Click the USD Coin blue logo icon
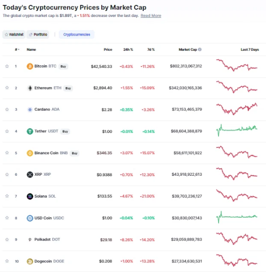The width and height of the screenshot is (266, 272). (x=30, y=218)
